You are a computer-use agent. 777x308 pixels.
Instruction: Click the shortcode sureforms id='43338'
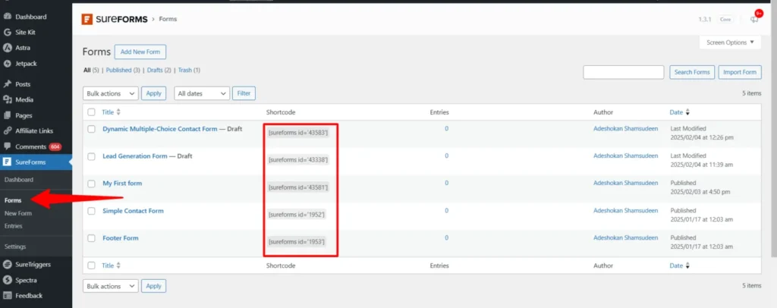[x=297, y=160]
